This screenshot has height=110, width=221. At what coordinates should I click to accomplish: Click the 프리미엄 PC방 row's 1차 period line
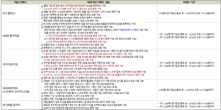[186, 63]
